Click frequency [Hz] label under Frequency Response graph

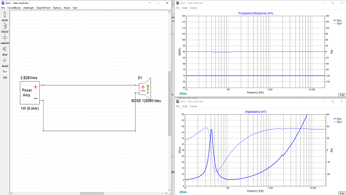click(x=255, y=92)
